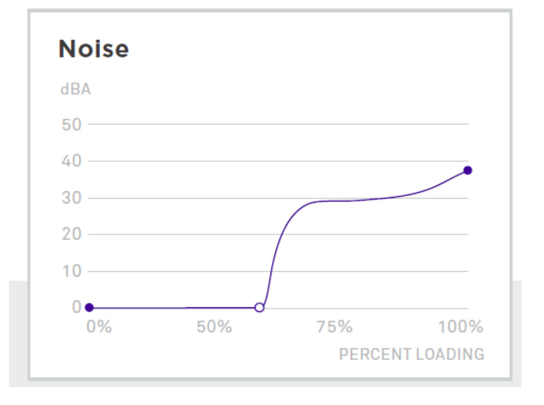Select the 10 dBA axis label
The width and height of the screenshot is (544, 405).
click(x=72, y=271)
